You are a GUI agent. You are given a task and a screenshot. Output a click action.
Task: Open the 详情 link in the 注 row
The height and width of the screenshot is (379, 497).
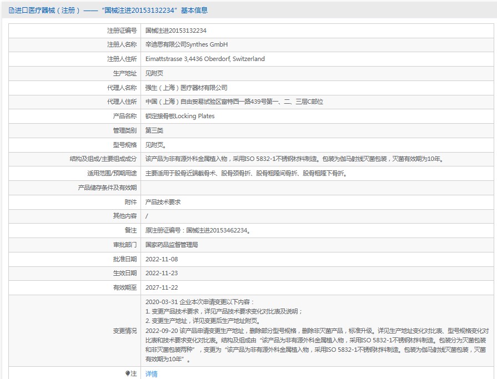[x=151, y=374]
